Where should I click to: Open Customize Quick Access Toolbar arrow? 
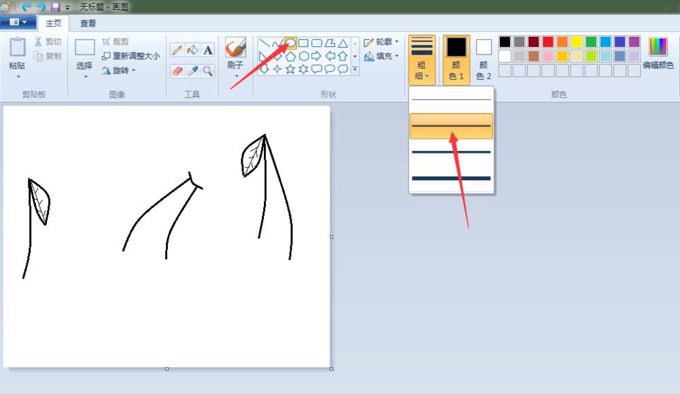(x=67, y=7)
